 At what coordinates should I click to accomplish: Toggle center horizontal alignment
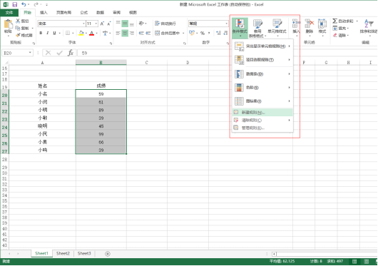[125, 33]
